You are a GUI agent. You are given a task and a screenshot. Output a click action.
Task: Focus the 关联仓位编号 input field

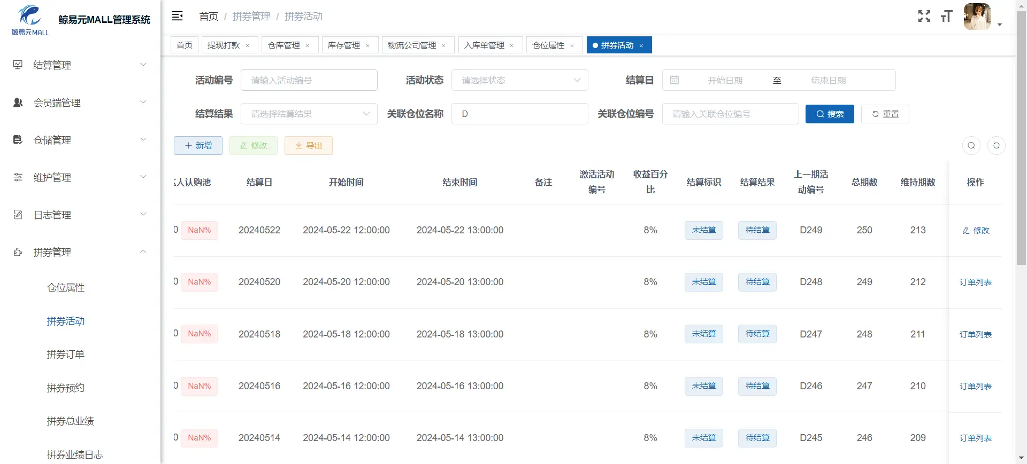(731, 114)
